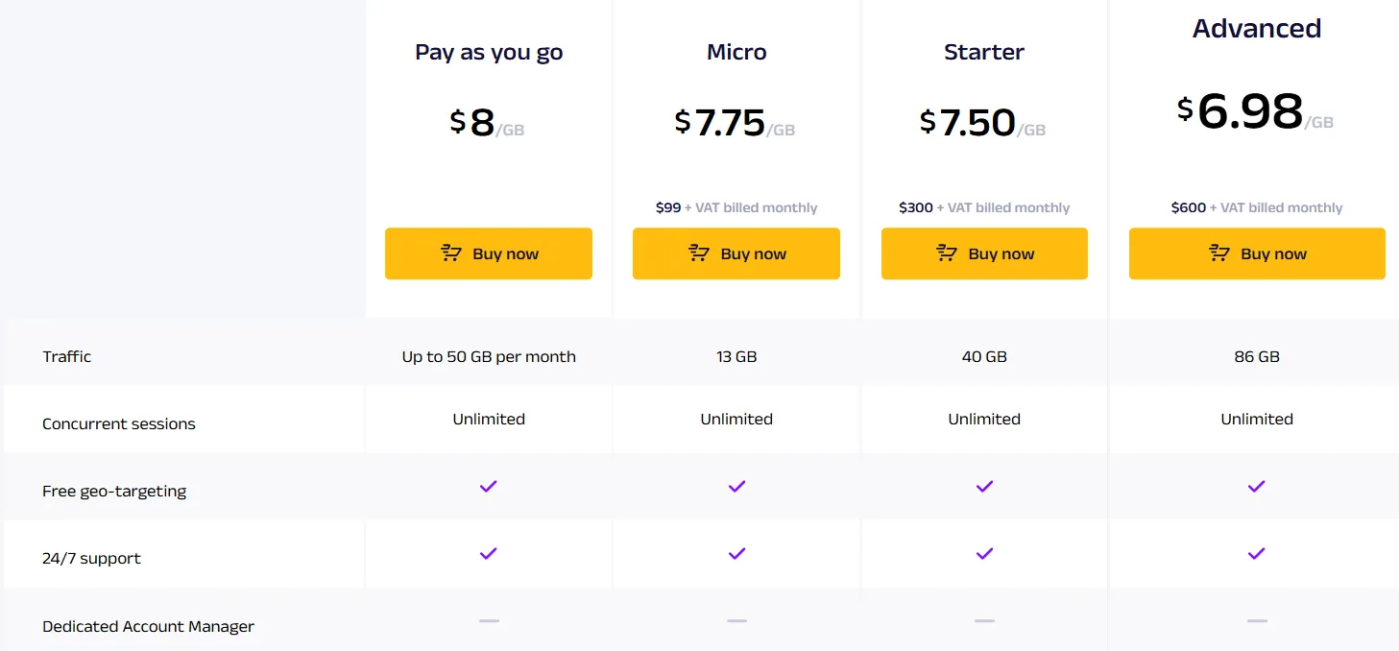This screenshot has width=1399, height=651.
Task: Click the Dedicated Account Manager row label
Action: pos(149,627)
